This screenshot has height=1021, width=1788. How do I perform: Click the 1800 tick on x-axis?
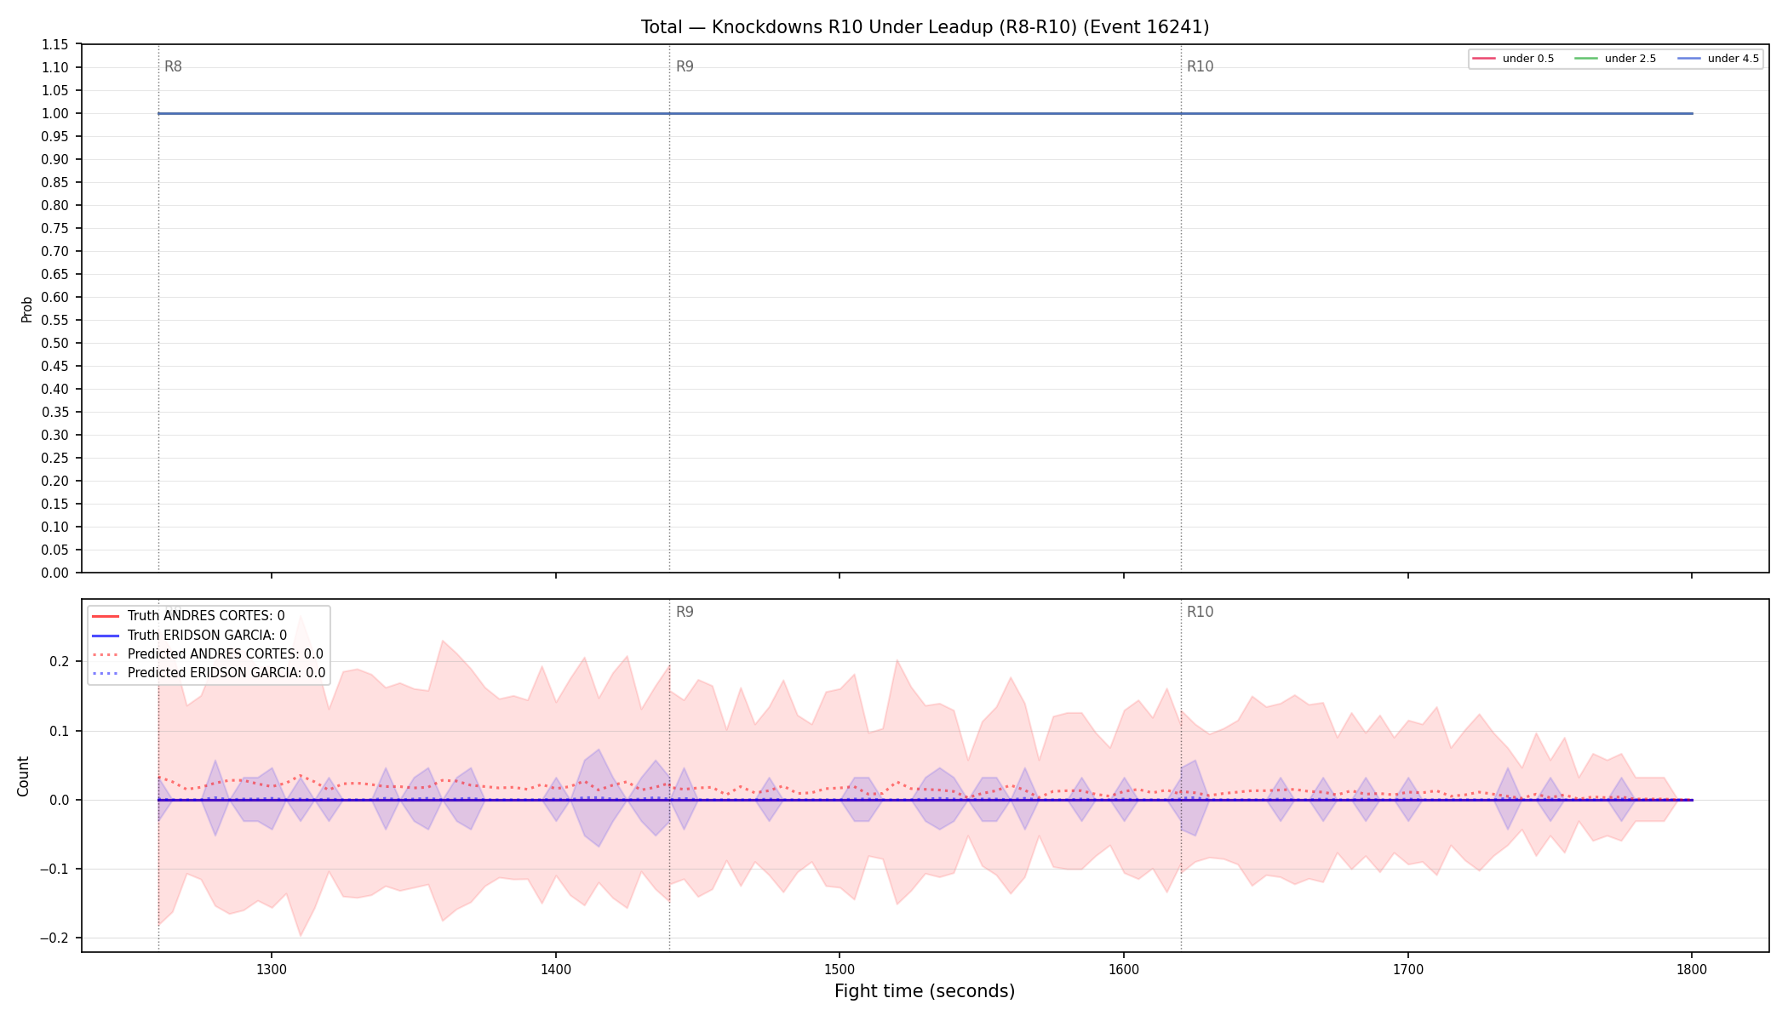1692,968
